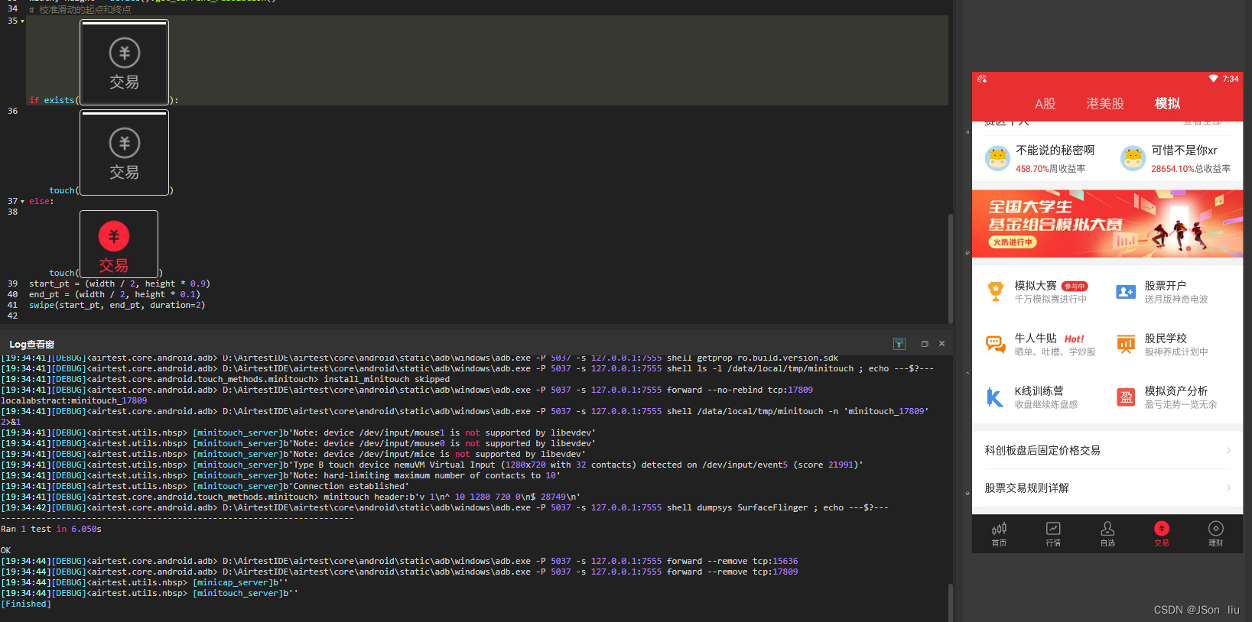Screen dimensions: 1252x622
Task: Tap the 458.70% weekly return value
Action: (x=1032, y=169)
